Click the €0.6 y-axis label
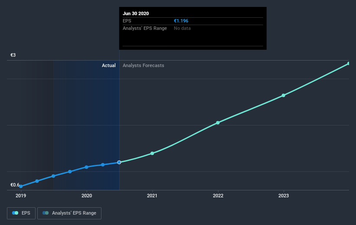This screenshot has height=225, width=356. pyautogui.click(x=15, y=185)
